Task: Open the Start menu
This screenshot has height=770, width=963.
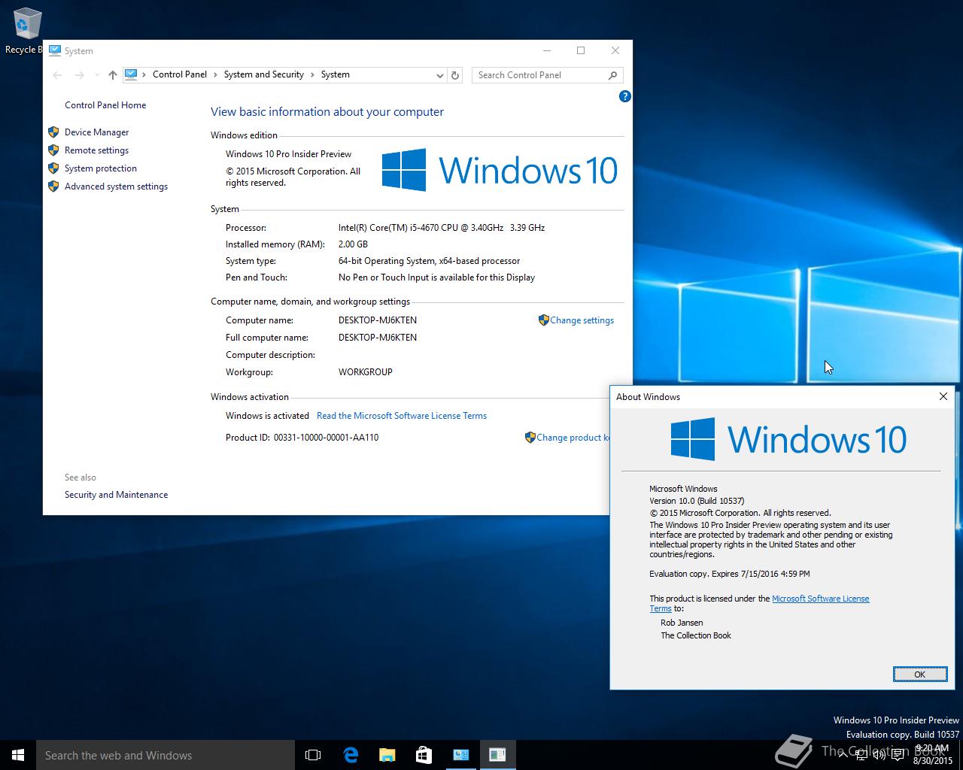Action: coord(18,755)
